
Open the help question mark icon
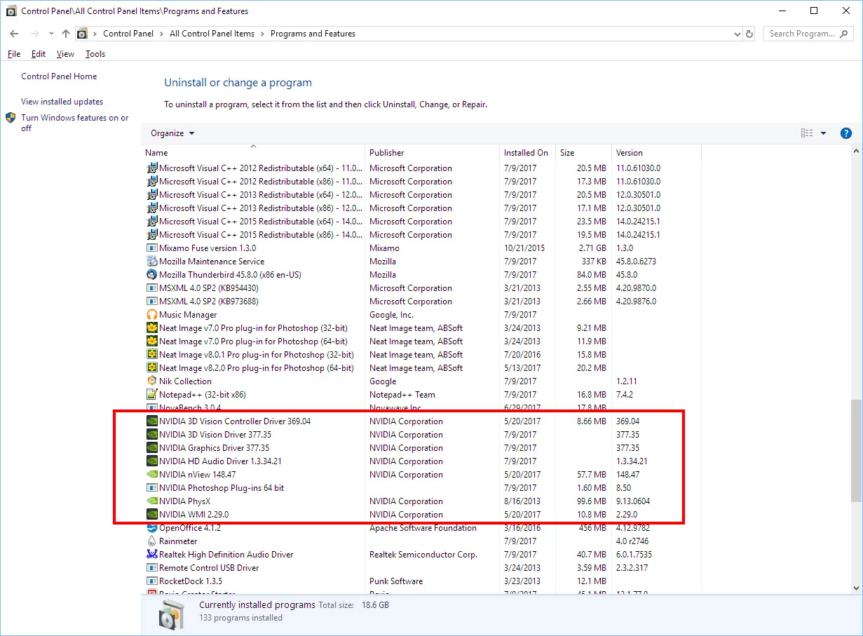click(845, 133)
